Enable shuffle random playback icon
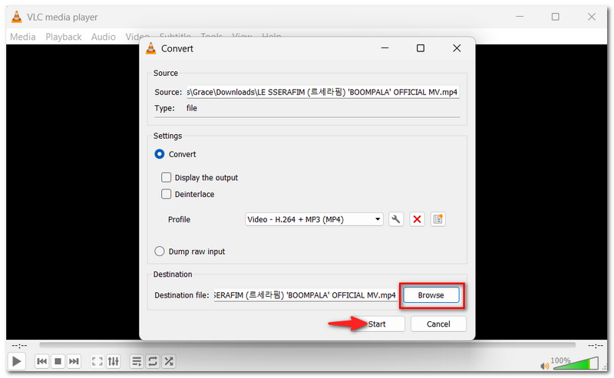Viewport: 614px width, 378px height. point(169,361)
